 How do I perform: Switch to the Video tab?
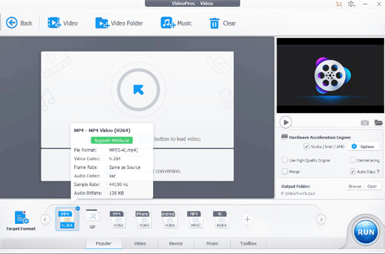[140, 243]
